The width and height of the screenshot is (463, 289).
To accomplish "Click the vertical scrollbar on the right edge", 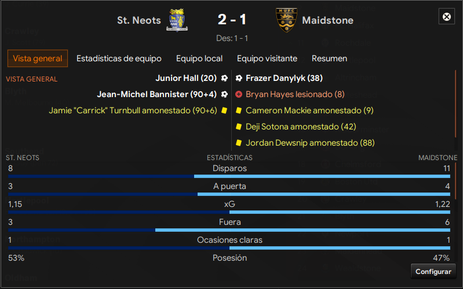I will click(x=455, y=133).
